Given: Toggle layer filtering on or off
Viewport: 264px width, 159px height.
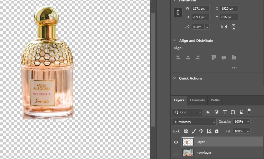Looking at the screenshot, I should (249, 112).
